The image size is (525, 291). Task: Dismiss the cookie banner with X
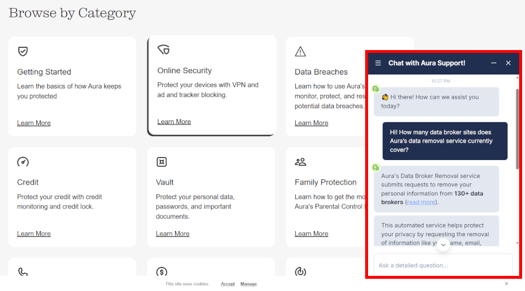pyautogui.click(x=506, y=283)
